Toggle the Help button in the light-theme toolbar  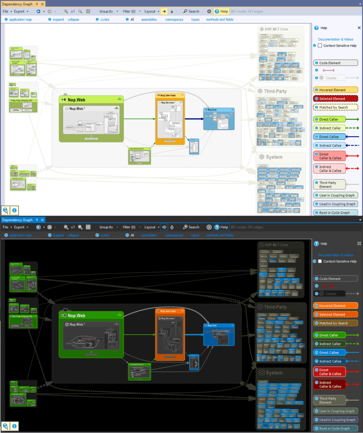pos(222,11)
